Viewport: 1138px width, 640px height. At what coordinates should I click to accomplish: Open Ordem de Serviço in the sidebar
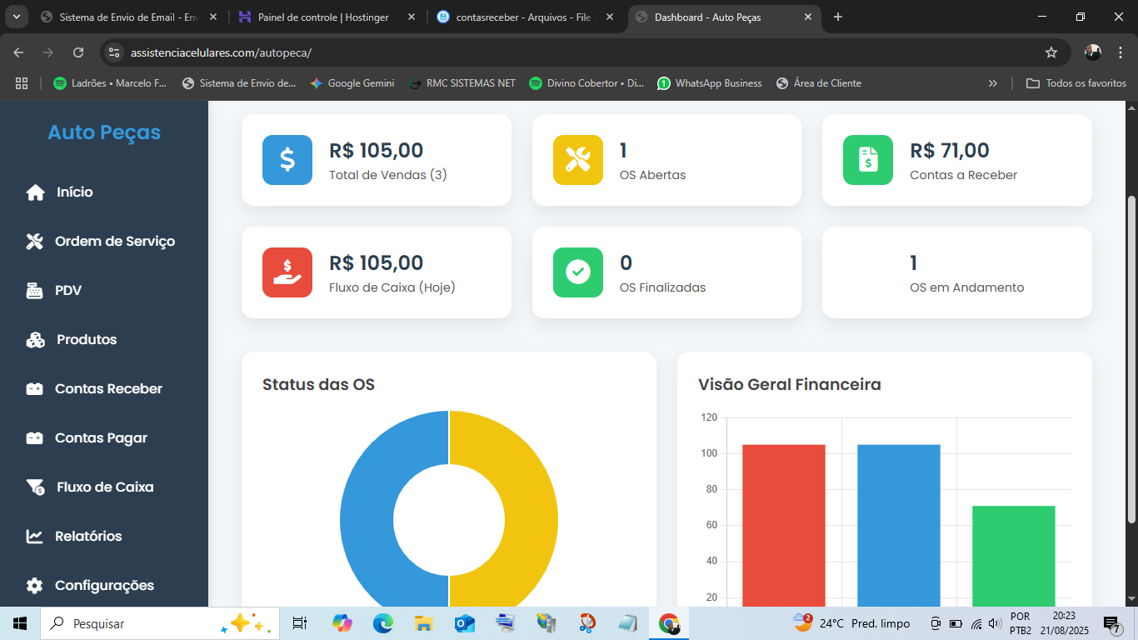click(x=114, y=242)
